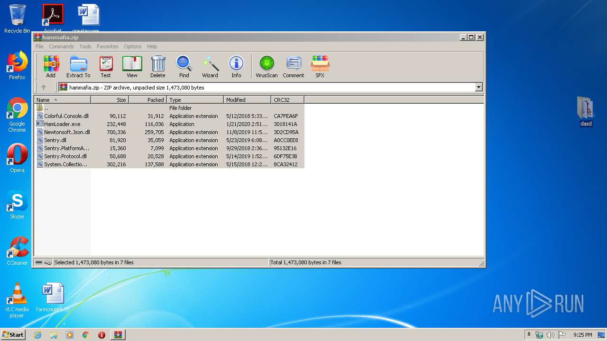
Task: Open the dasd desktop folder
Action: (x=586, y=111)
